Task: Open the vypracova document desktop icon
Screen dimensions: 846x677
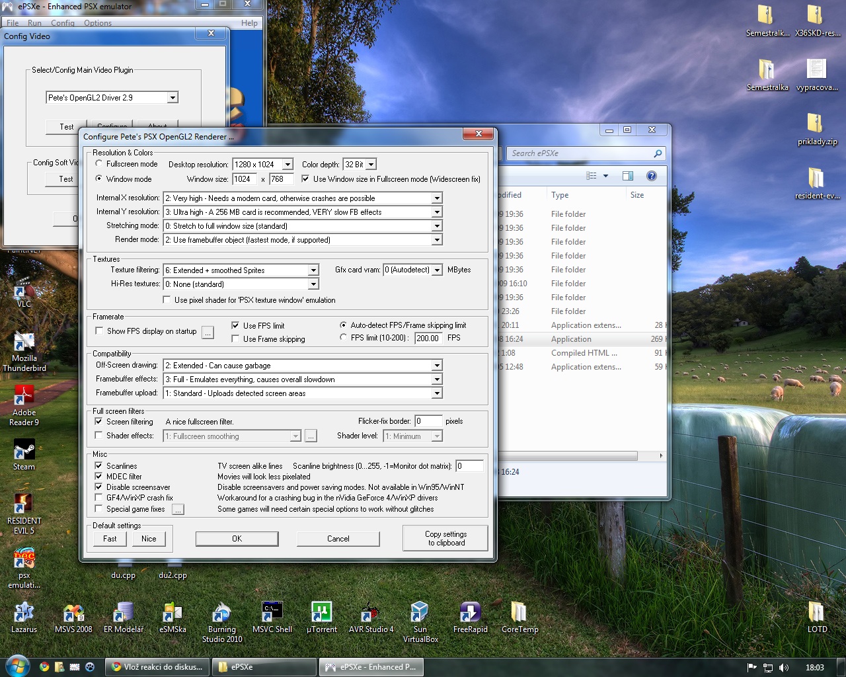Action: 817,74
